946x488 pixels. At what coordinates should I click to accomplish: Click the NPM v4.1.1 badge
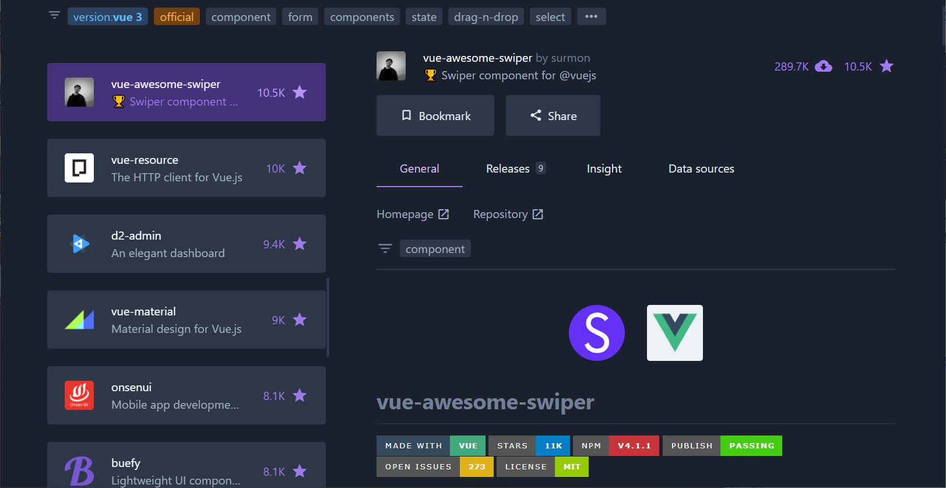(x=616, y=445)
